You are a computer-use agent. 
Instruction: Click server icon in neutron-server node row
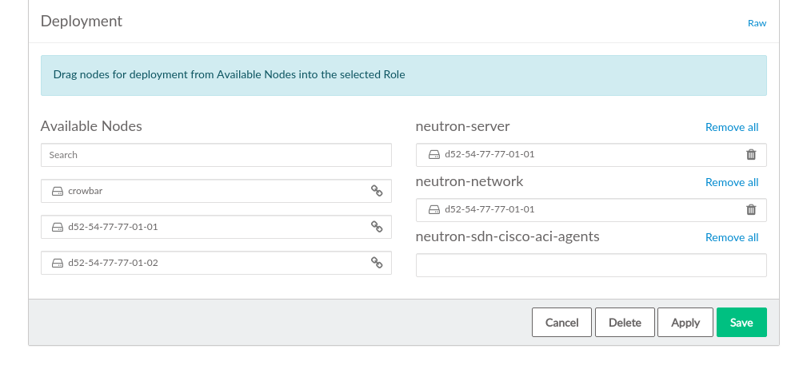pos(433,155)
